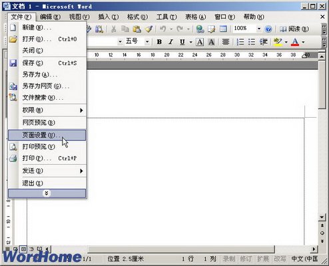Choose 关闭(C) from File menu
Viewport: 329px width, 266px height.
click(47, 51)
